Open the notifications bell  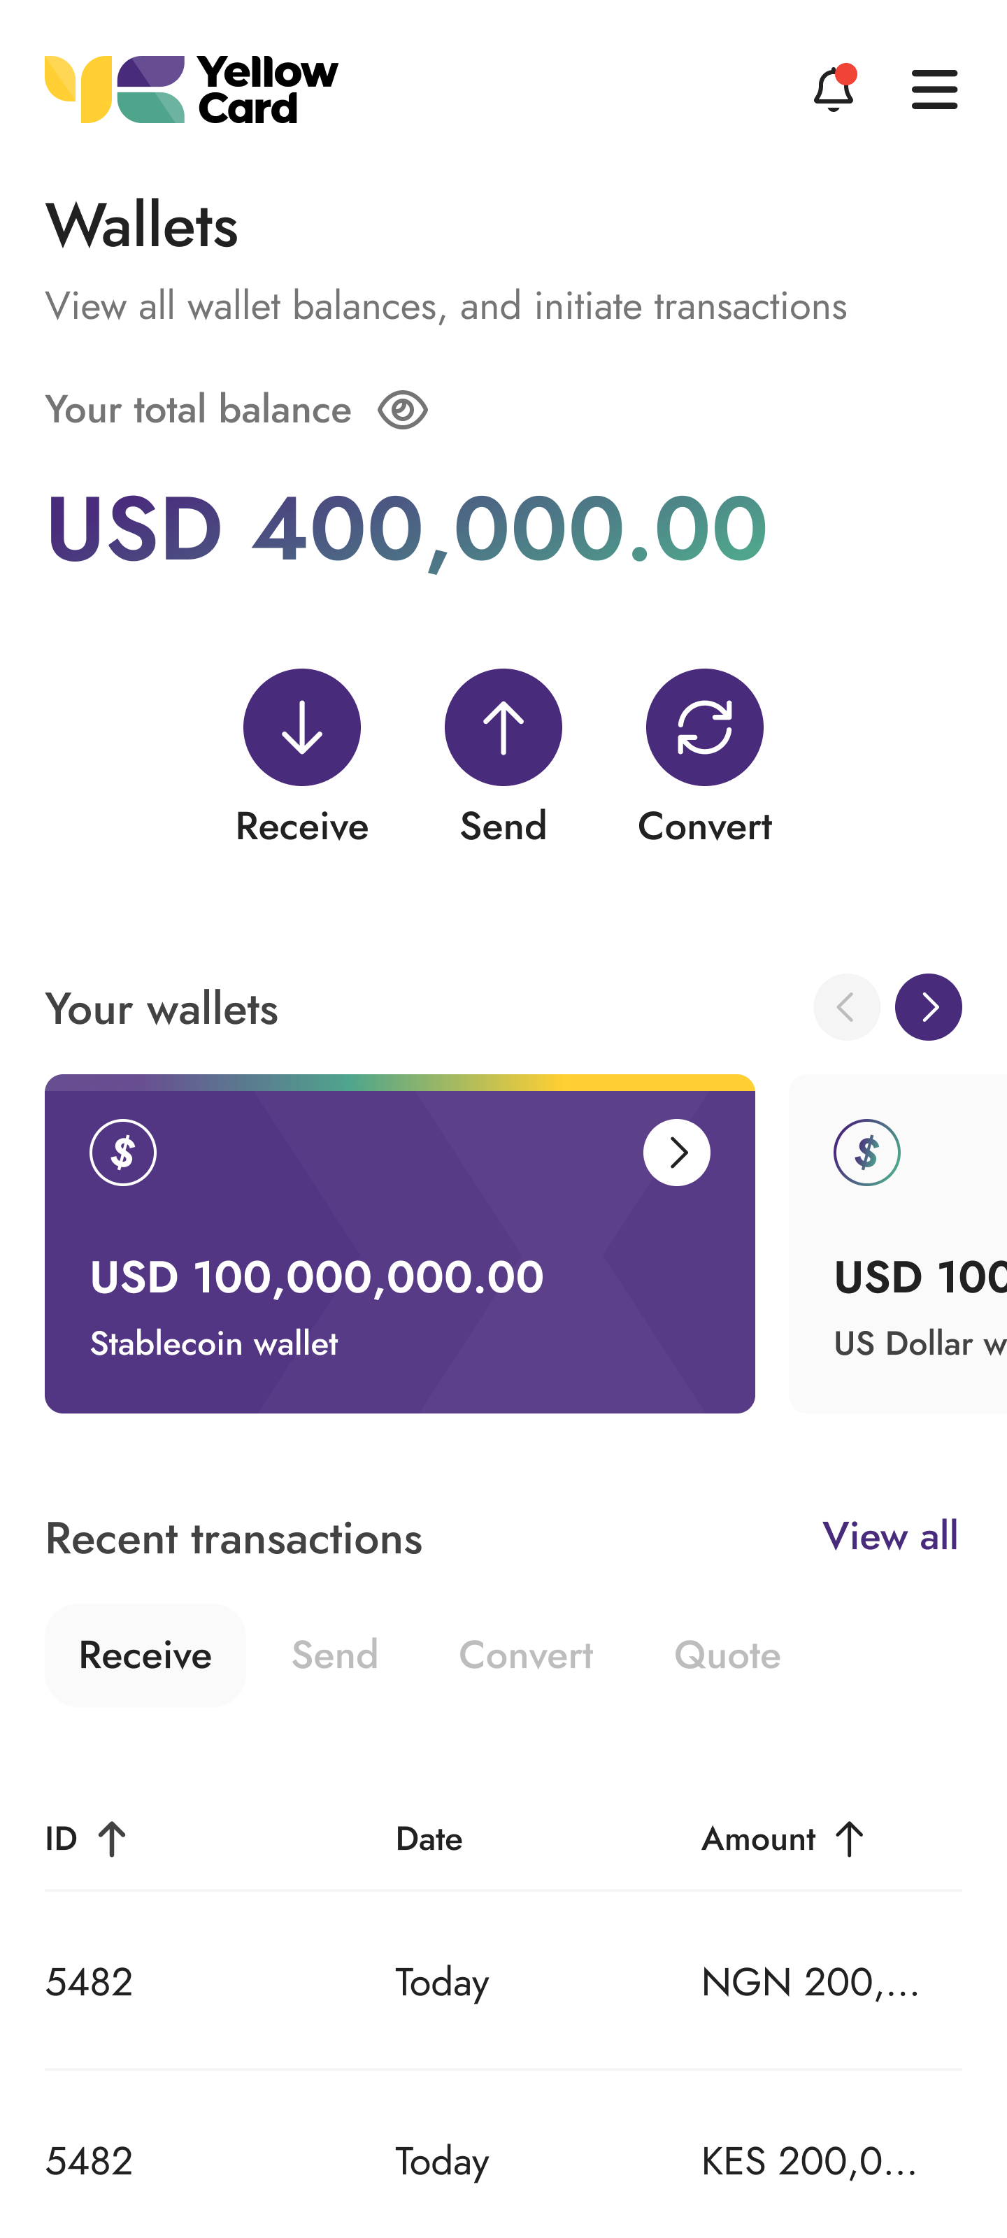pyautogui.click(x=834, y=90)
